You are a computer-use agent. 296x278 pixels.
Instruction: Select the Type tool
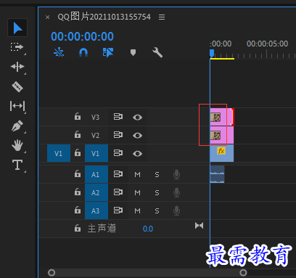coord(17,165)
